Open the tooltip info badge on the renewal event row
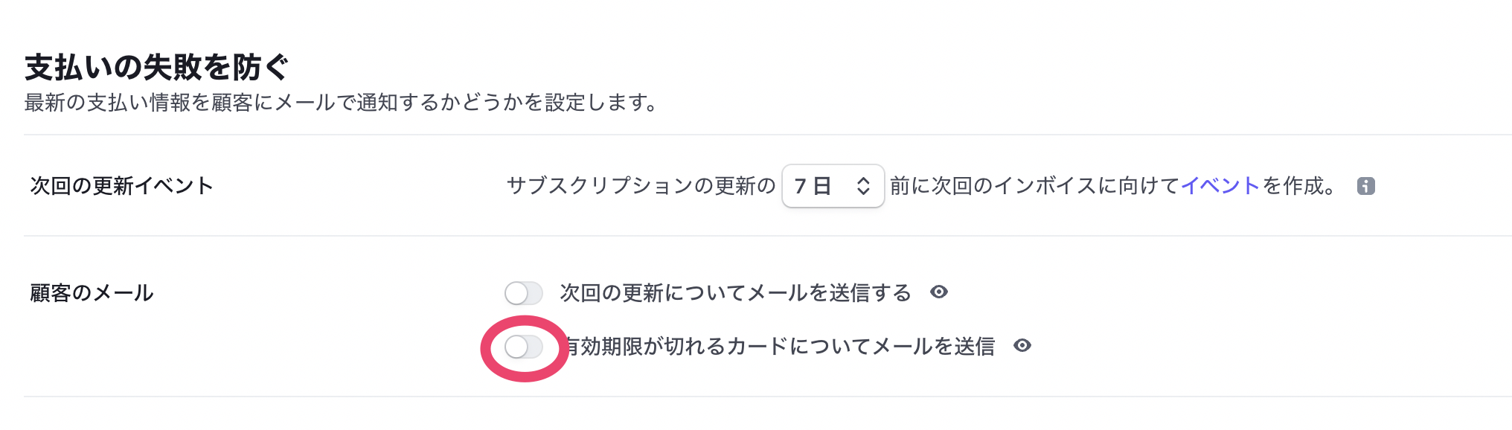Image resolution: width=1512 pixels, height=430 pixels. pos(1368,186)
